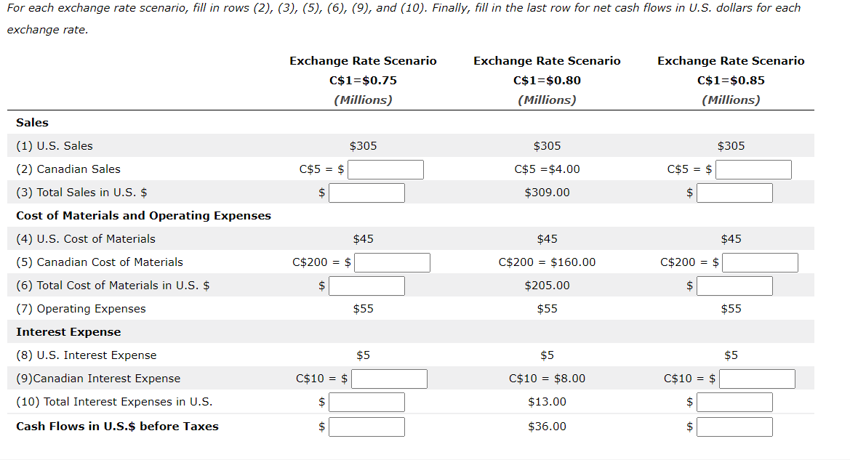Click the Canadian Sales input for the $0.75 scenario
This screenshot has height=460, width=850.
[x=385, y=169]
